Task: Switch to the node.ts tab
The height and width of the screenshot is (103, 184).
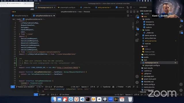Action: pyautogui.click(x=120, y=7)
